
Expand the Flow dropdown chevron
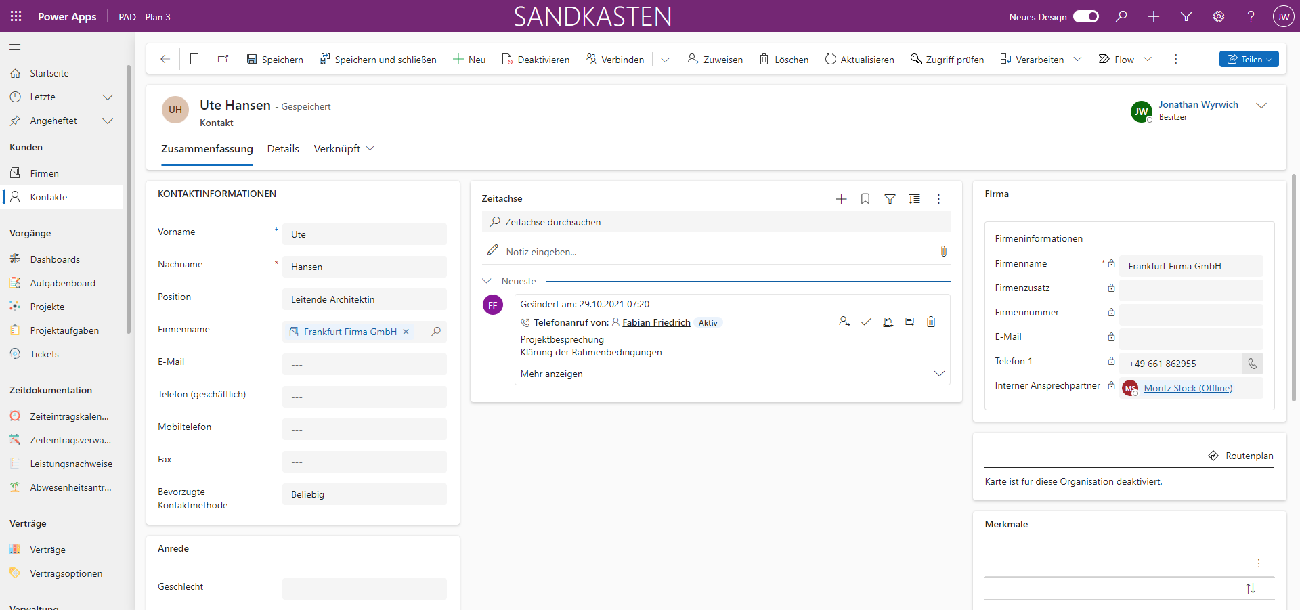pyautogui.click(x=1148, y=59)
